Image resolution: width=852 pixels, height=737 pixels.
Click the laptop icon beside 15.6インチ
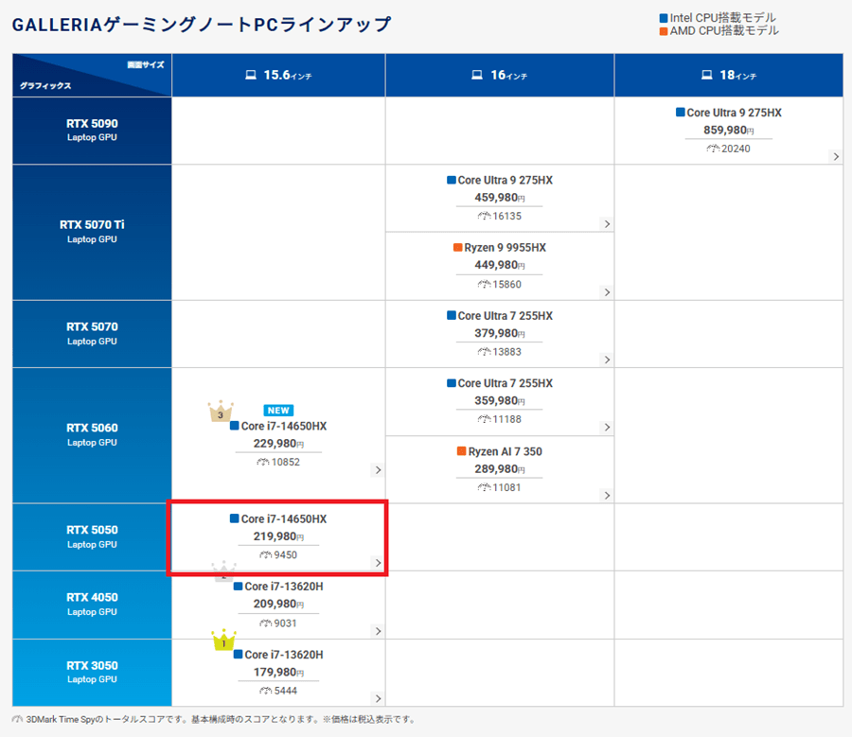pyautogui.click(x=251, y=75)
